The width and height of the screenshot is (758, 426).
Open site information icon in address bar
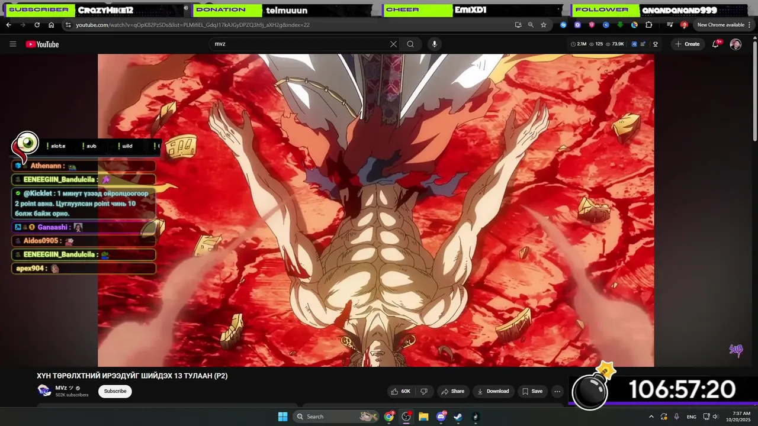click(x=68, y=25)
